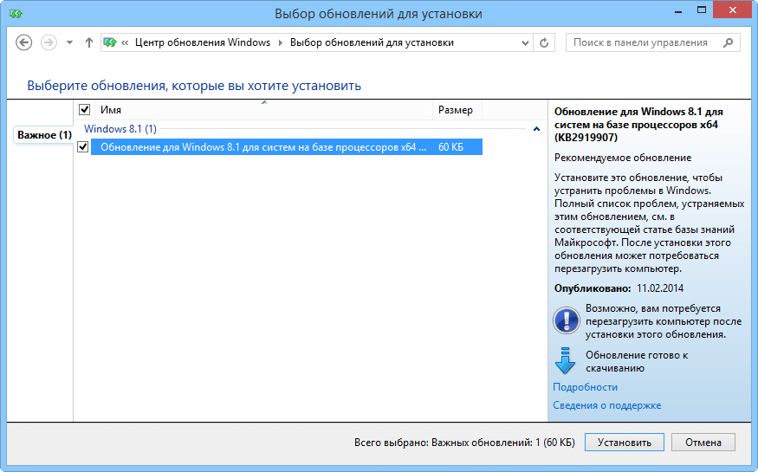The width and height of the screenshot is (758, 472).
Task: Click the 'Рекомендуемое обновление' text
Action: click(x=623, y=158)
